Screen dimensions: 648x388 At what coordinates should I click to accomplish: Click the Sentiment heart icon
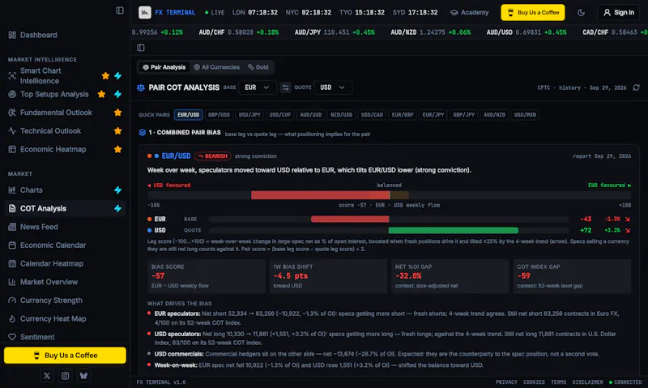12,337
